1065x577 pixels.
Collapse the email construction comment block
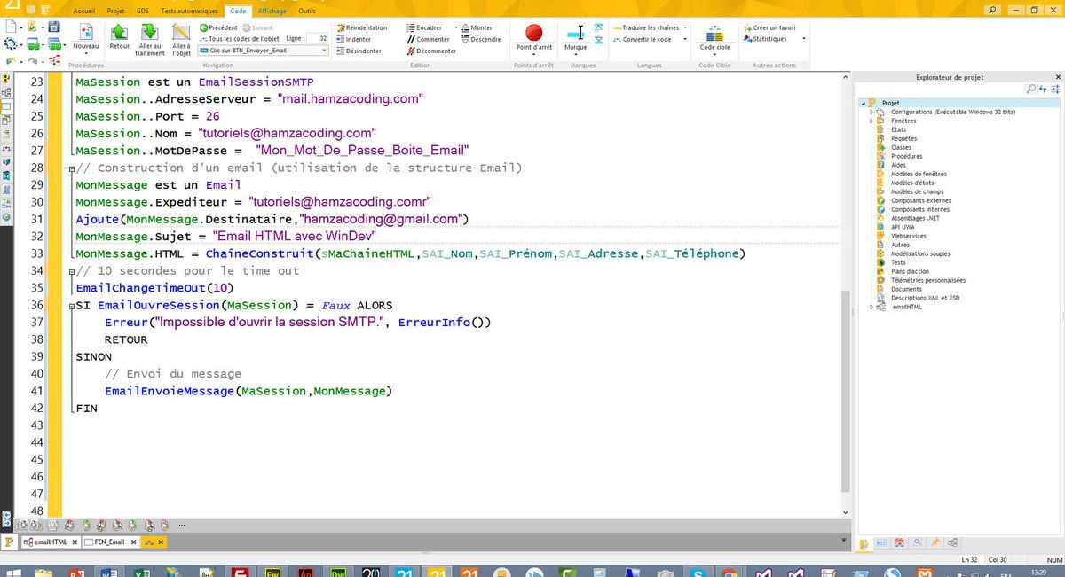coord(71,168)
